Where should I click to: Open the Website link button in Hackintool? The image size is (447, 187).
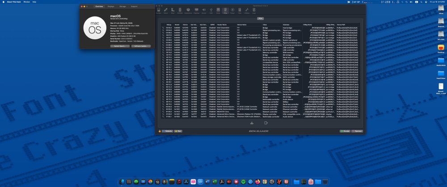[x=168, y=131]
